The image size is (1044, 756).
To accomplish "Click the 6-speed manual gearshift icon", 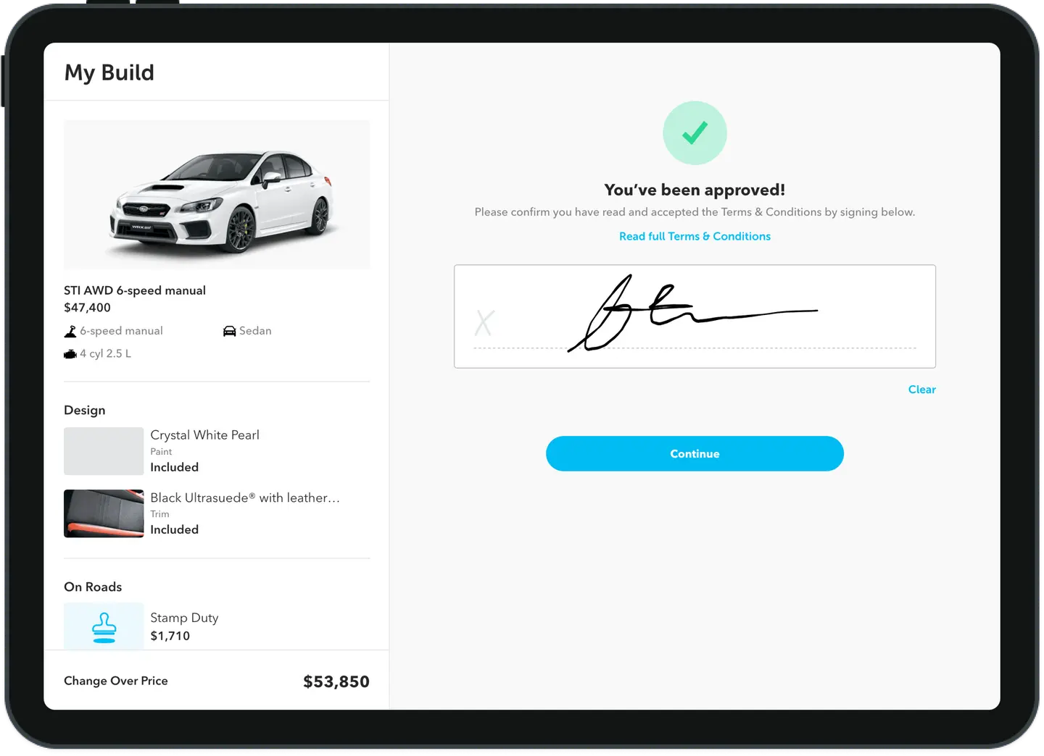I will tap(70, 332).
